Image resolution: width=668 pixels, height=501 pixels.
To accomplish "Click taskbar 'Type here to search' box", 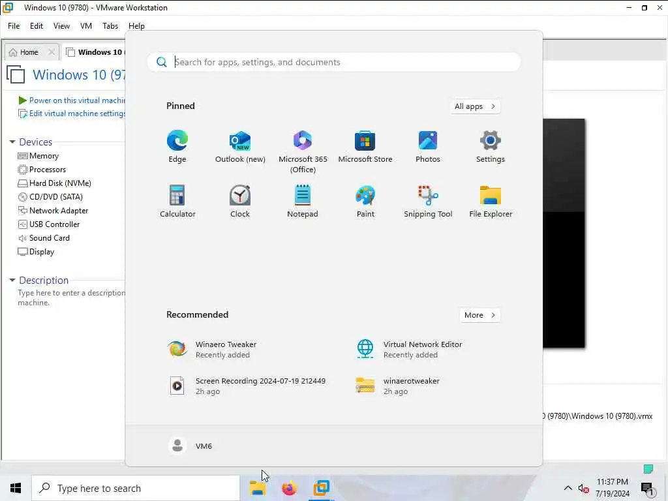I will (x=136, y=488).
